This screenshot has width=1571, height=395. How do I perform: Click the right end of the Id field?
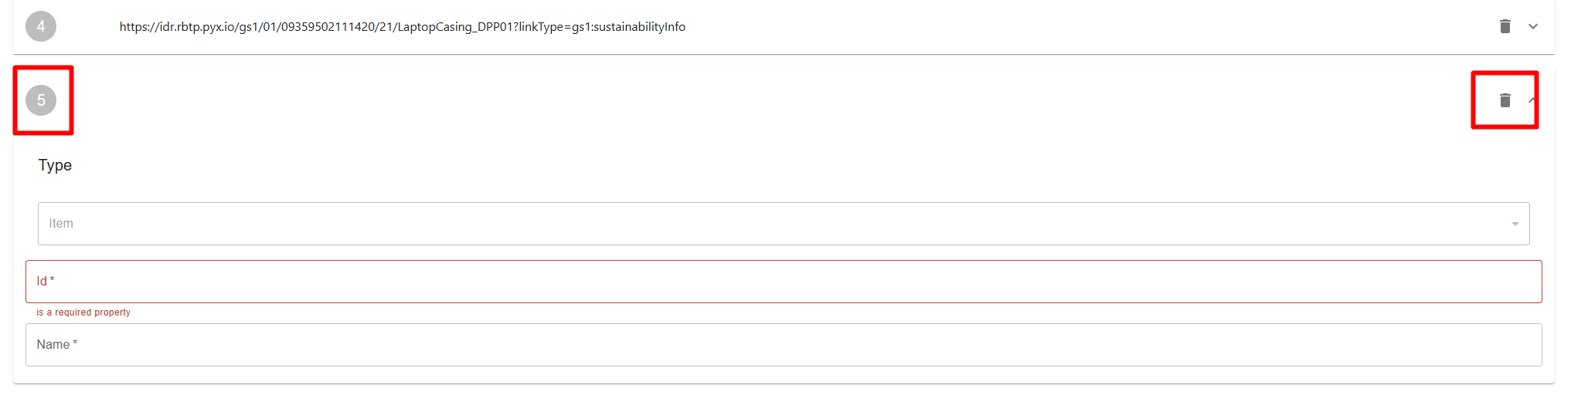(x=1515, y=282)
